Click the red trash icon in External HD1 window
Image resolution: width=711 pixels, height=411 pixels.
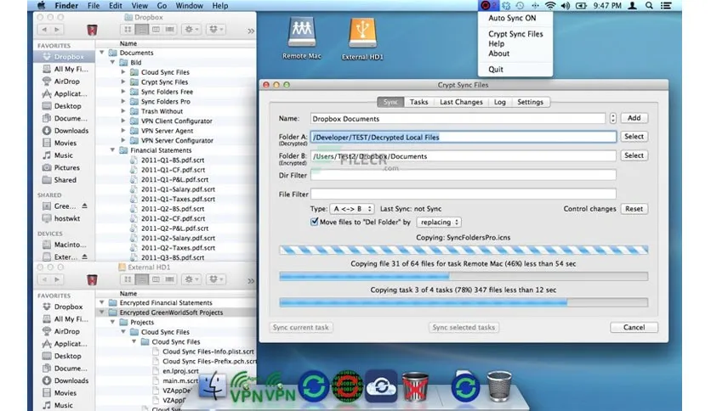[92, 279]
